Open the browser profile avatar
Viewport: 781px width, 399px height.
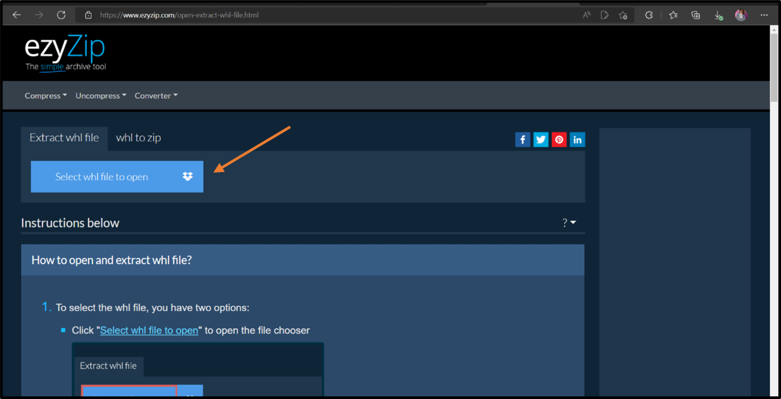pyautogui.click(x=741, y=15)
